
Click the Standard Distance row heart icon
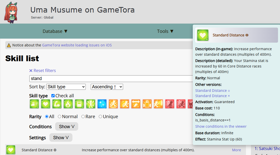click(11, 150)
